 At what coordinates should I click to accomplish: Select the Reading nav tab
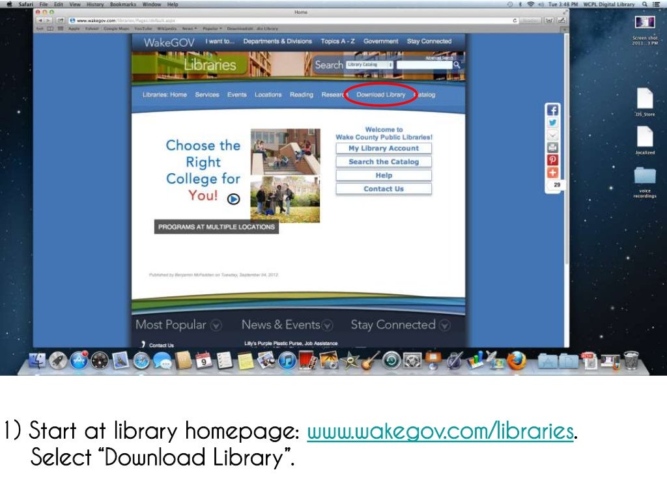[301, 94]
